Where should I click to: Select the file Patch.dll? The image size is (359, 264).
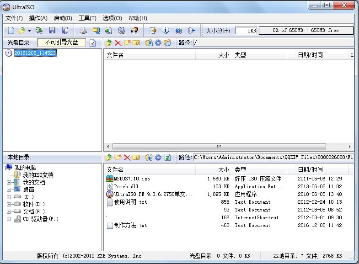[126, 186]
